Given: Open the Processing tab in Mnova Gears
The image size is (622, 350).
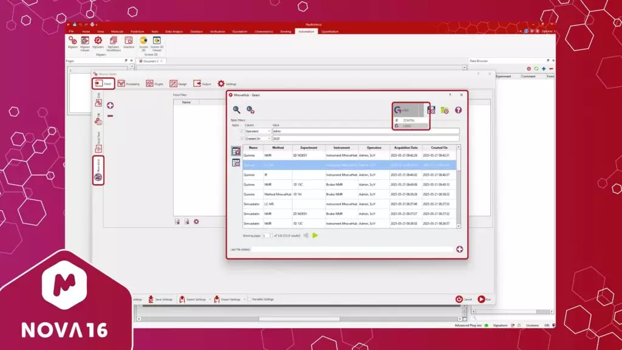Looking at the screenshot, I should (129, 84).
